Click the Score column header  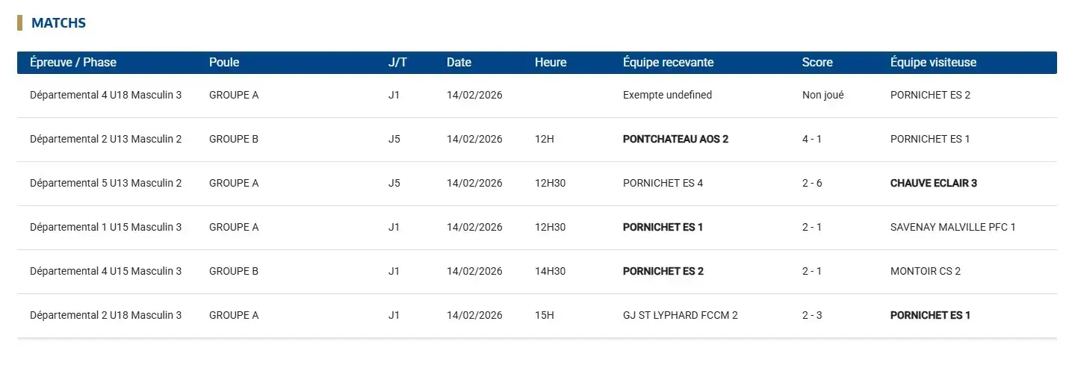(817, 63)
